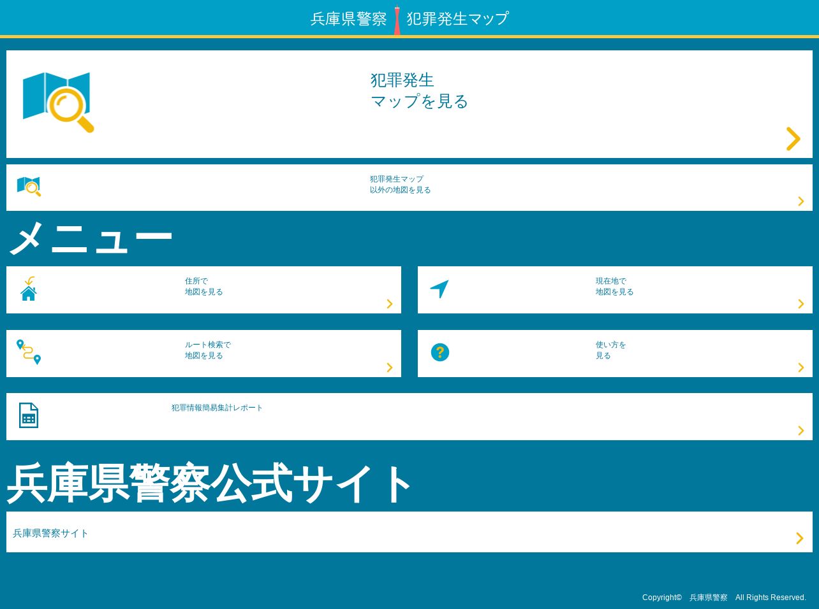
Task: Open the 犯罪発生マップを見る link text
Action: [419, 90]
